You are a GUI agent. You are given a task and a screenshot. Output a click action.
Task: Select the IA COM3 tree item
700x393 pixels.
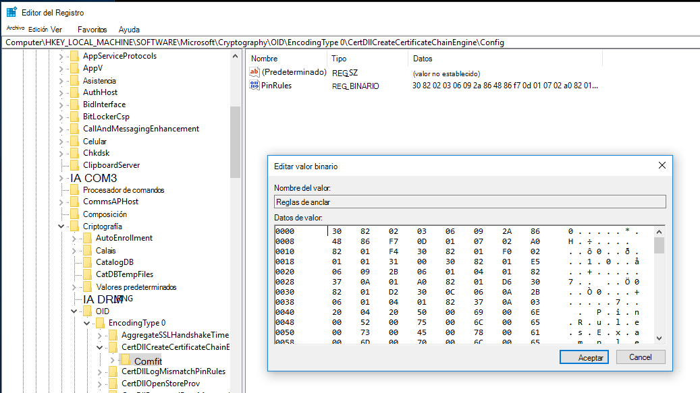(x=93, y=178)
